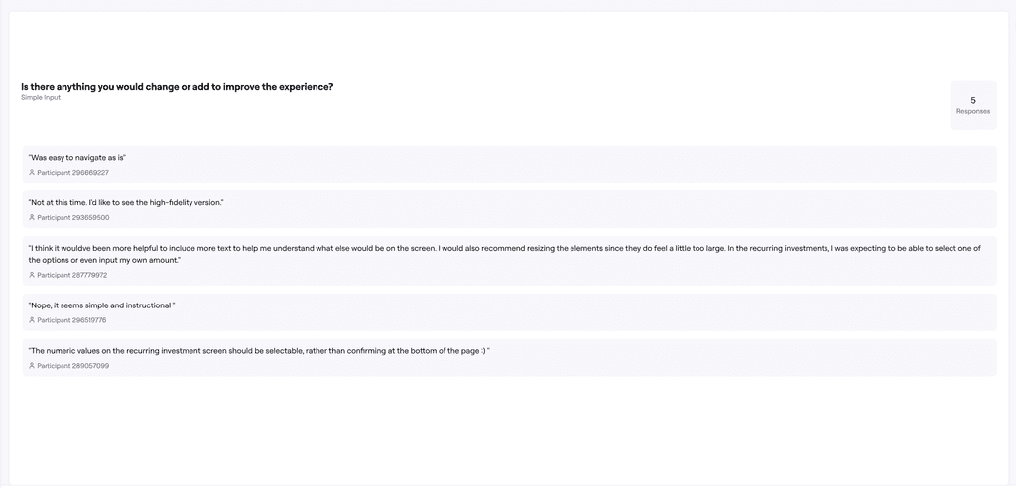Click the "Was easy to navigate as is" response
The image size is (1016, 488).
[x=76, y=158]
